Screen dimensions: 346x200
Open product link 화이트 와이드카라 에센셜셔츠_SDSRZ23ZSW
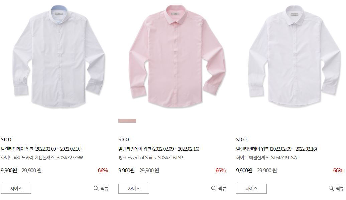coord(42,158)
